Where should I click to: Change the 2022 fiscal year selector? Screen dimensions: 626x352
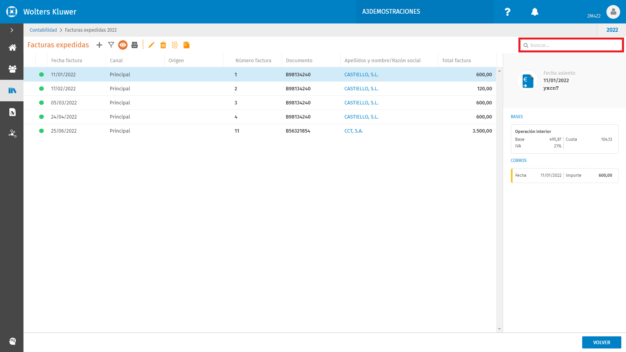(x=612, y=30)
